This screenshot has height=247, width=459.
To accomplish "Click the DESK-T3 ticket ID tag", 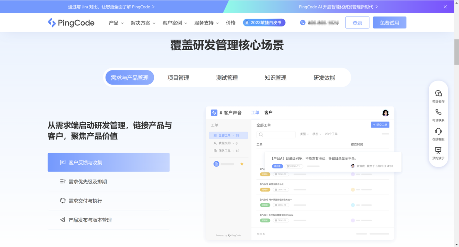I will 281,190.
